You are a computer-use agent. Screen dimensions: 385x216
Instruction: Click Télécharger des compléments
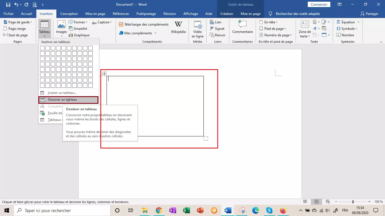144,24
